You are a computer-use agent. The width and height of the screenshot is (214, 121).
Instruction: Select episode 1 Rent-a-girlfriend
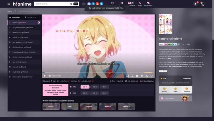pyautogui.click(x=24, y=22)
